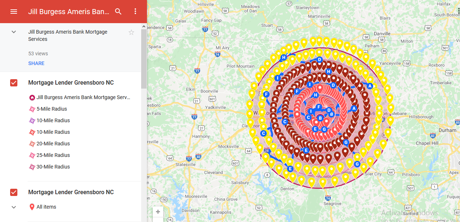Click the Chapel Hill label on map

click(x=427, y=143)
